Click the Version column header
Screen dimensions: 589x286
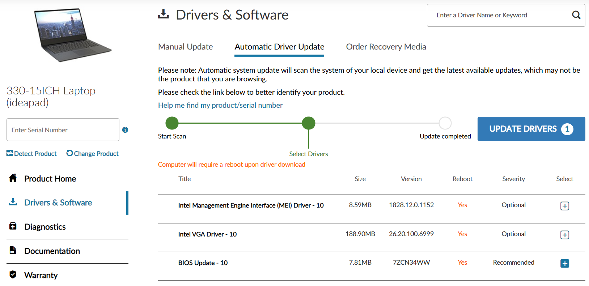pyautogui.click(x=411, y=179)
